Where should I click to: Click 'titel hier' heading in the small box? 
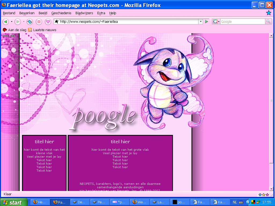click(x=44, y=142)
